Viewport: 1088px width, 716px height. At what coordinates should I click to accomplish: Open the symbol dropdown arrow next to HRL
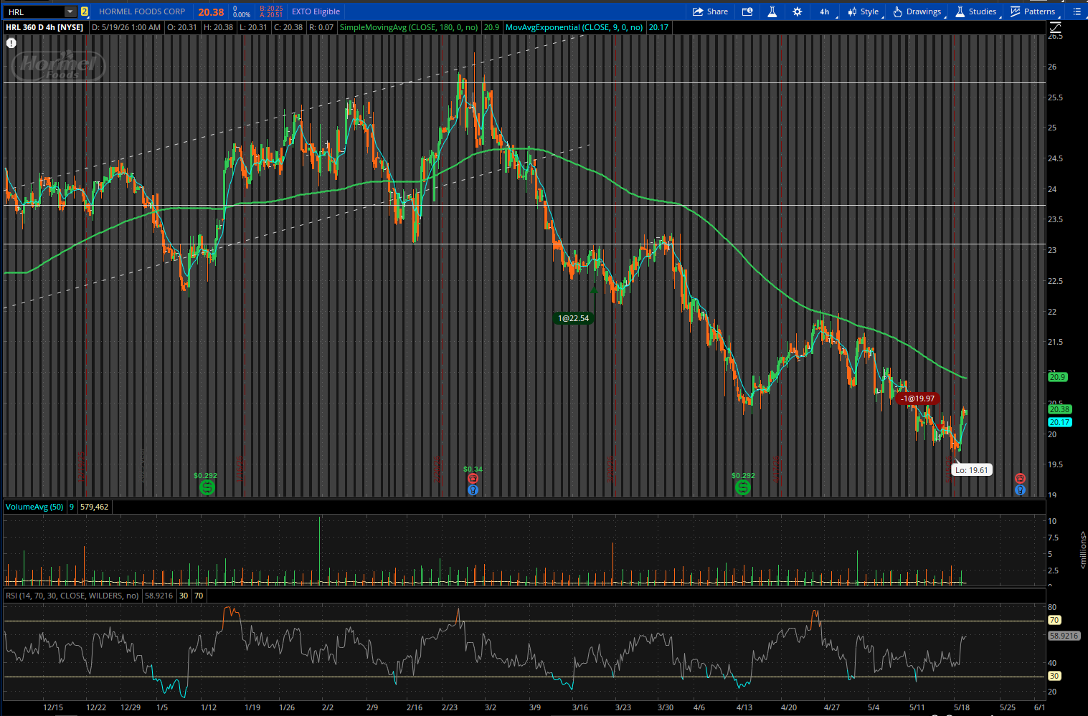coord(70,11)
